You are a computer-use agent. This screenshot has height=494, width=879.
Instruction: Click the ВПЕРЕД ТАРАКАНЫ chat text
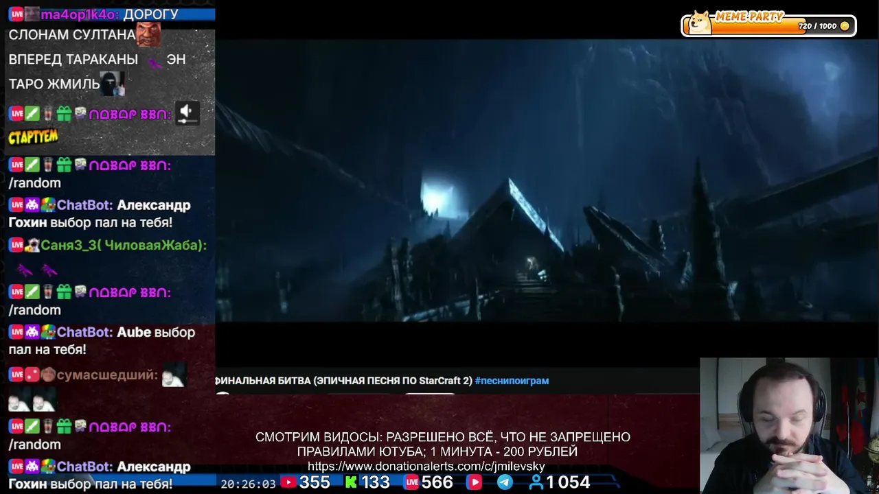point(73,59)
